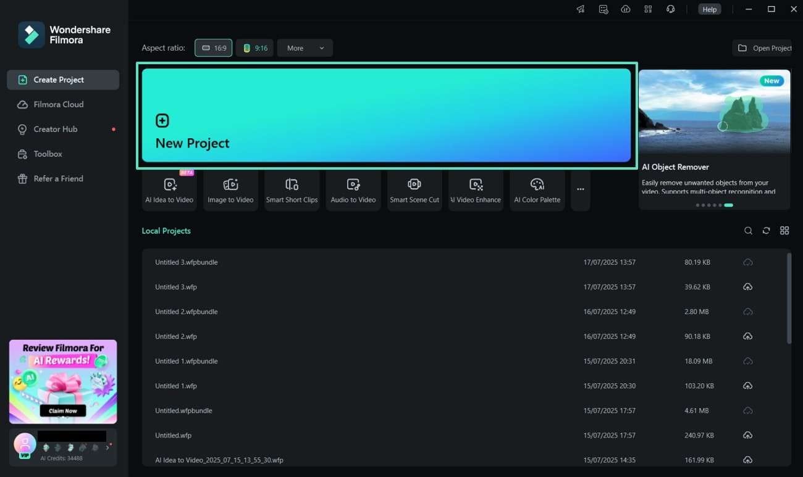Open project Untitled 3.wfp
Screen dimensions: 803x477
click(x=466, y=287)
